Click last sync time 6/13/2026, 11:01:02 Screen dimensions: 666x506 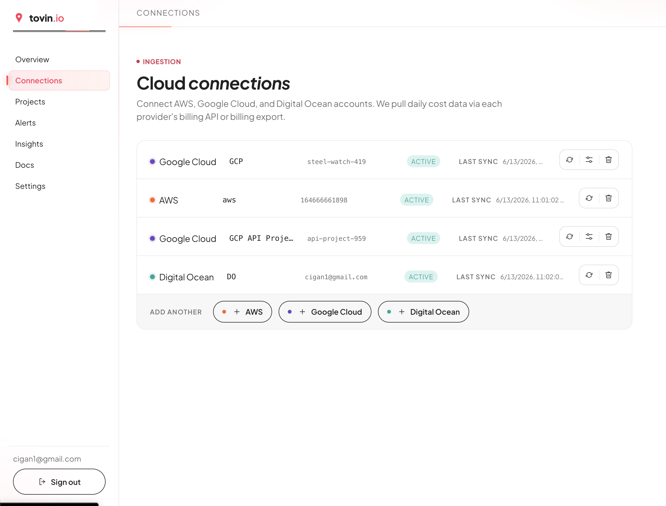coord(530,200)
